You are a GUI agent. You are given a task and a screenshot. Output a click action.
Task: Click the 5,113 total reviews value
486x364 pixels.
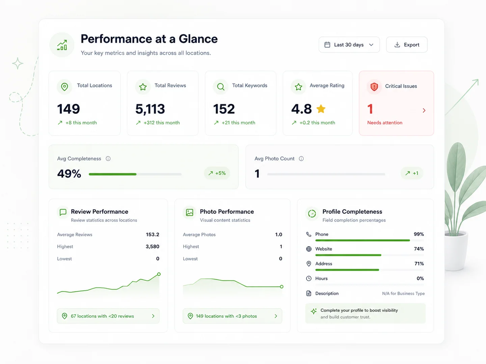150,109
